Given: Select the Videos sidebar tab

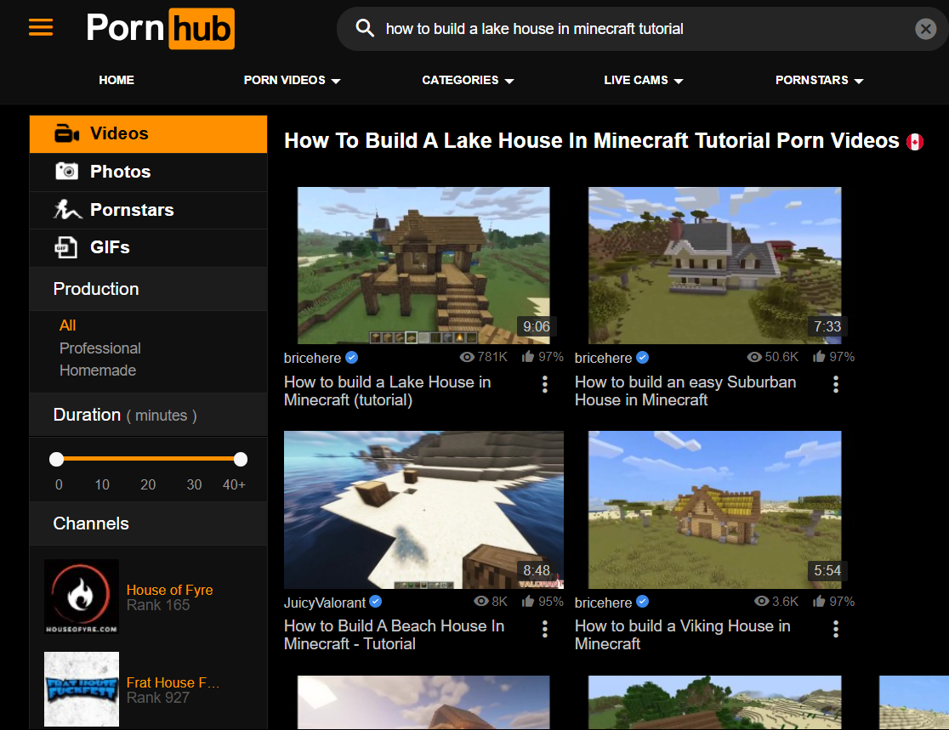Looking at the screenshot, I should coord(148,133).
